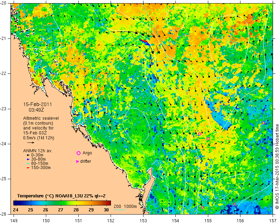
Task: Click the blue 30-80m arrow legend symbol
Action: [28, 159]
